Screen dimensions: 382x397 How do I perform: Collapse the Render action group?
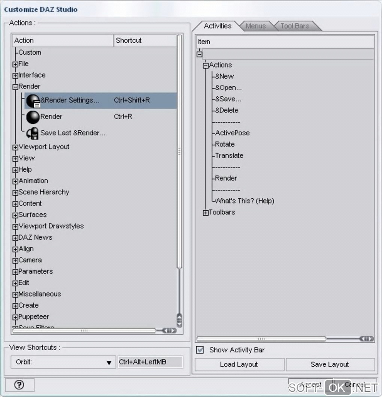tap(15, 87)
